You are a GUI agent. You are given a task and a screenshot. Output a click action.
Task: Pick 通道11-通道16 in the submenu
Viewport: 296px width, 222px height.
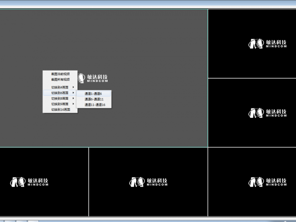[95, 105]
